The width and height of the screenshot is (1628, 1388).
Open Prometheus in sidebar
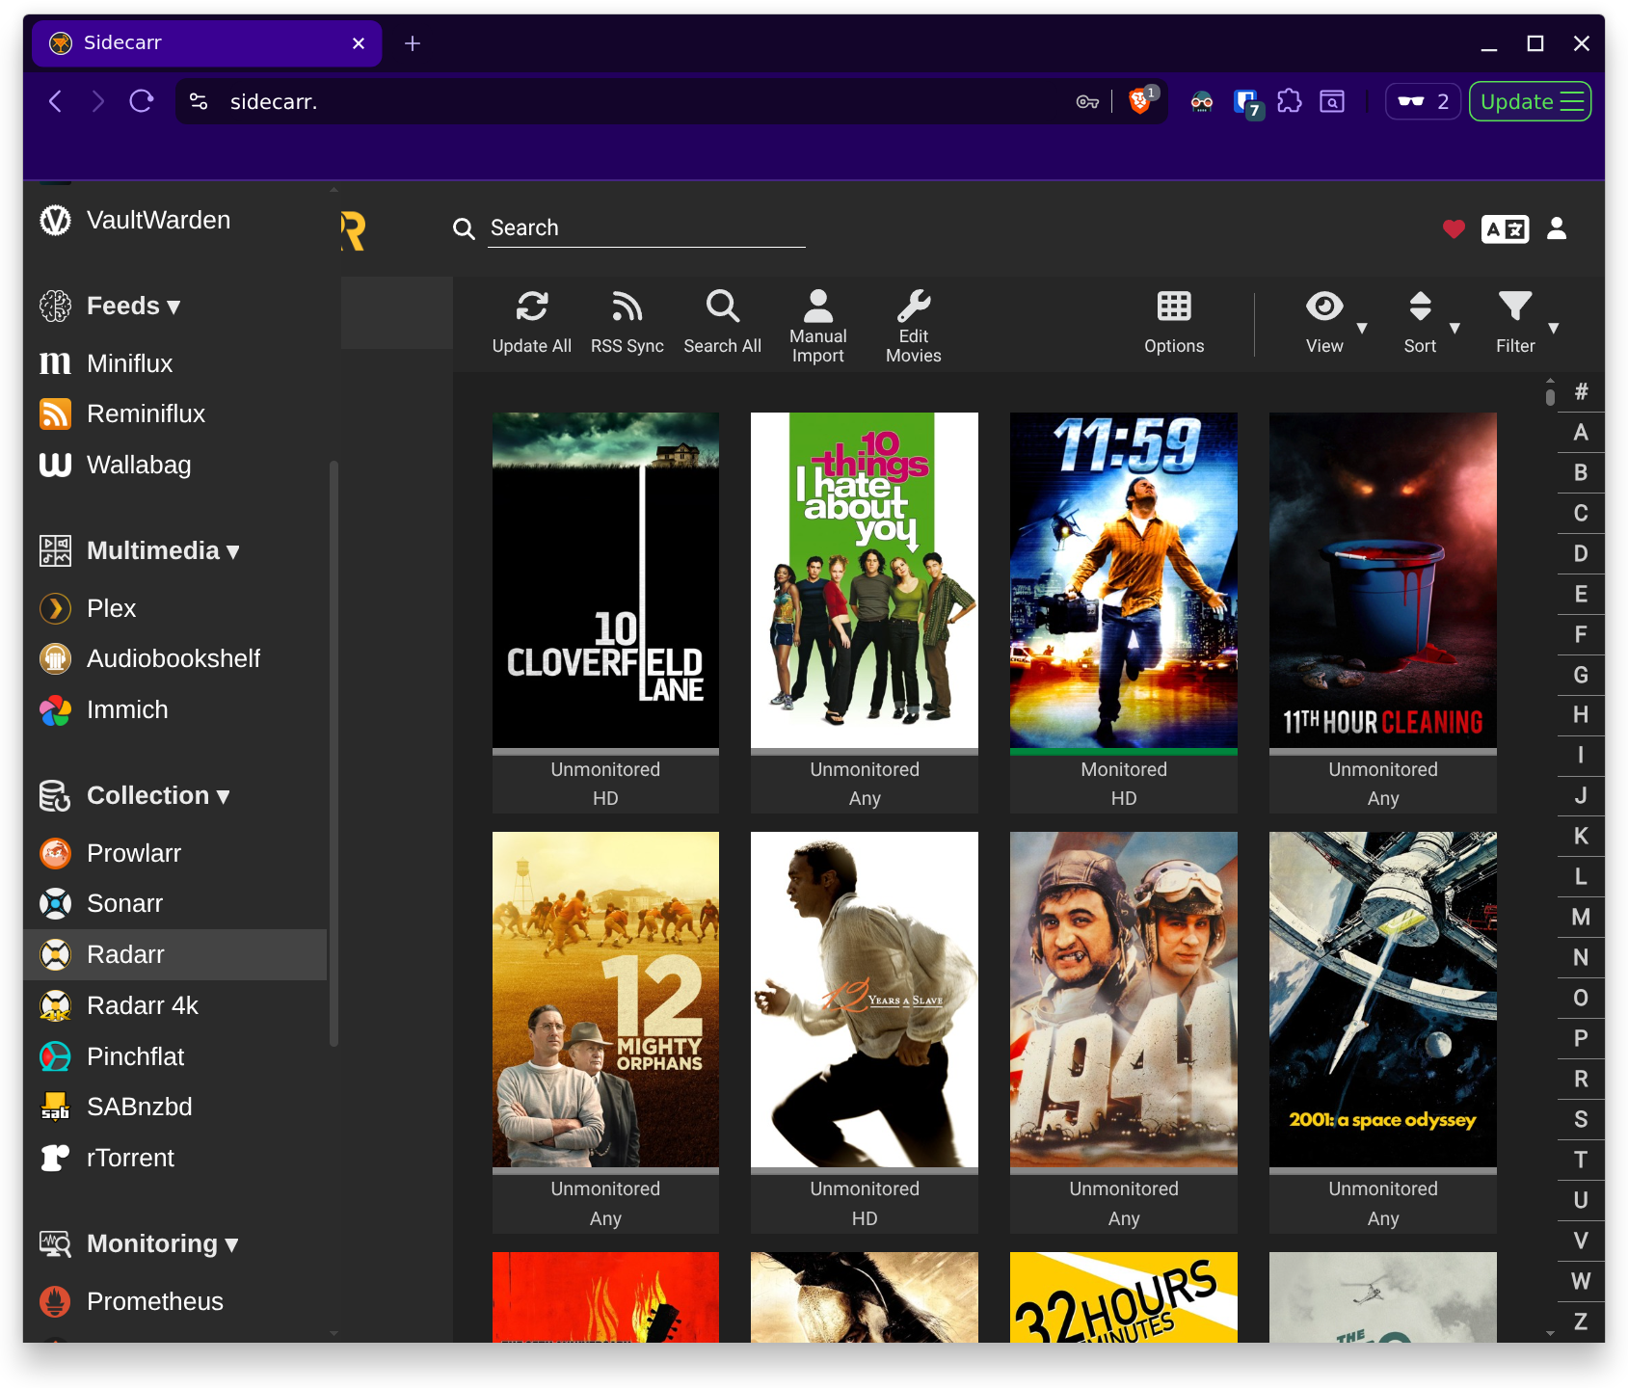click(x=175, y=1302)
